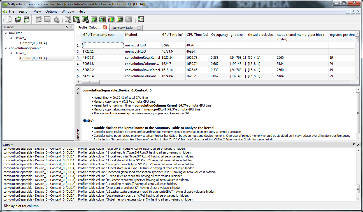Image resolution: width=363 pixels, height=212 pixels.
Task: Float the Sessions panel
Action: (67, 27)
